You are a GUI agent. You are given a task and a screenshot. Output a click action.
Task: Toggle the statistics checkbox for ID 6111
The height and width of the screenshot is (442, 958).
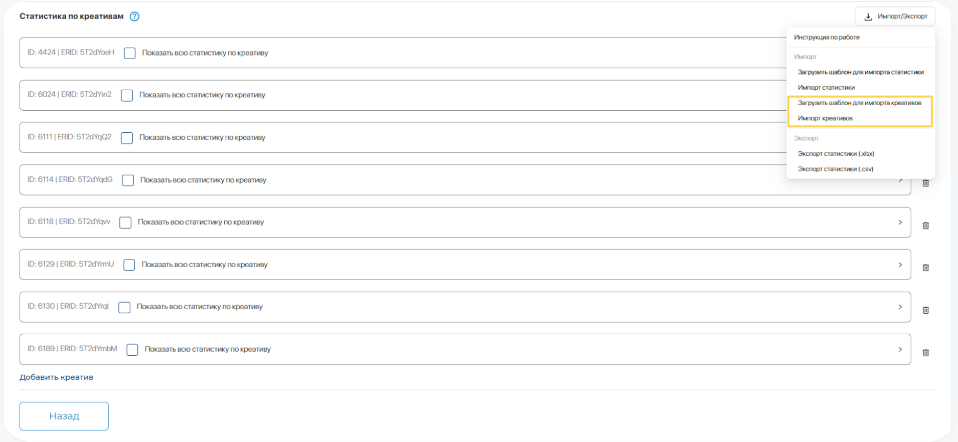tap(127, 138)
